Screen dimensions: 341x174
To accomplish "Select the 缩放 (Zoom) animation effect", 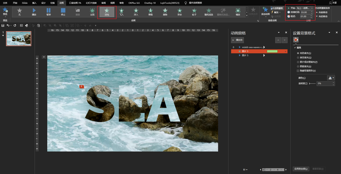I will tap(238, 12).
